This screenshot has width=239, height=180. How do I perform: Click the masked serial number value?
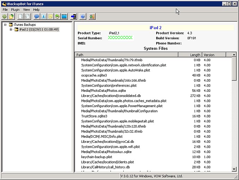click(x=120, y=38)
